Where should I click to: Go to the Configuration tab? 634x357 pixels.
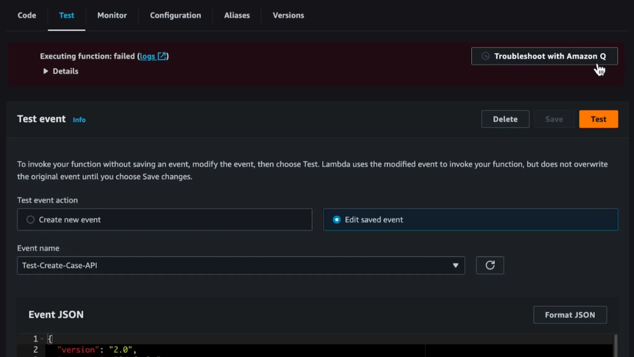click(x=175, y=15)
